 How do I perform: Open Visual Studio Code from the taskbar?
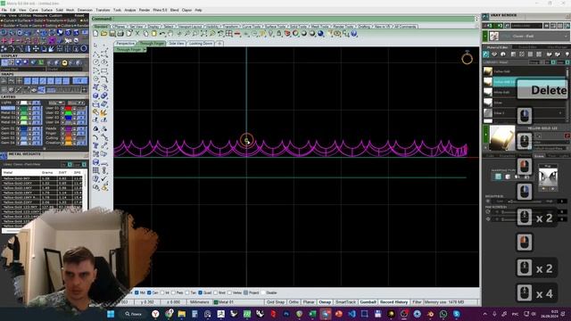[352, 314]
